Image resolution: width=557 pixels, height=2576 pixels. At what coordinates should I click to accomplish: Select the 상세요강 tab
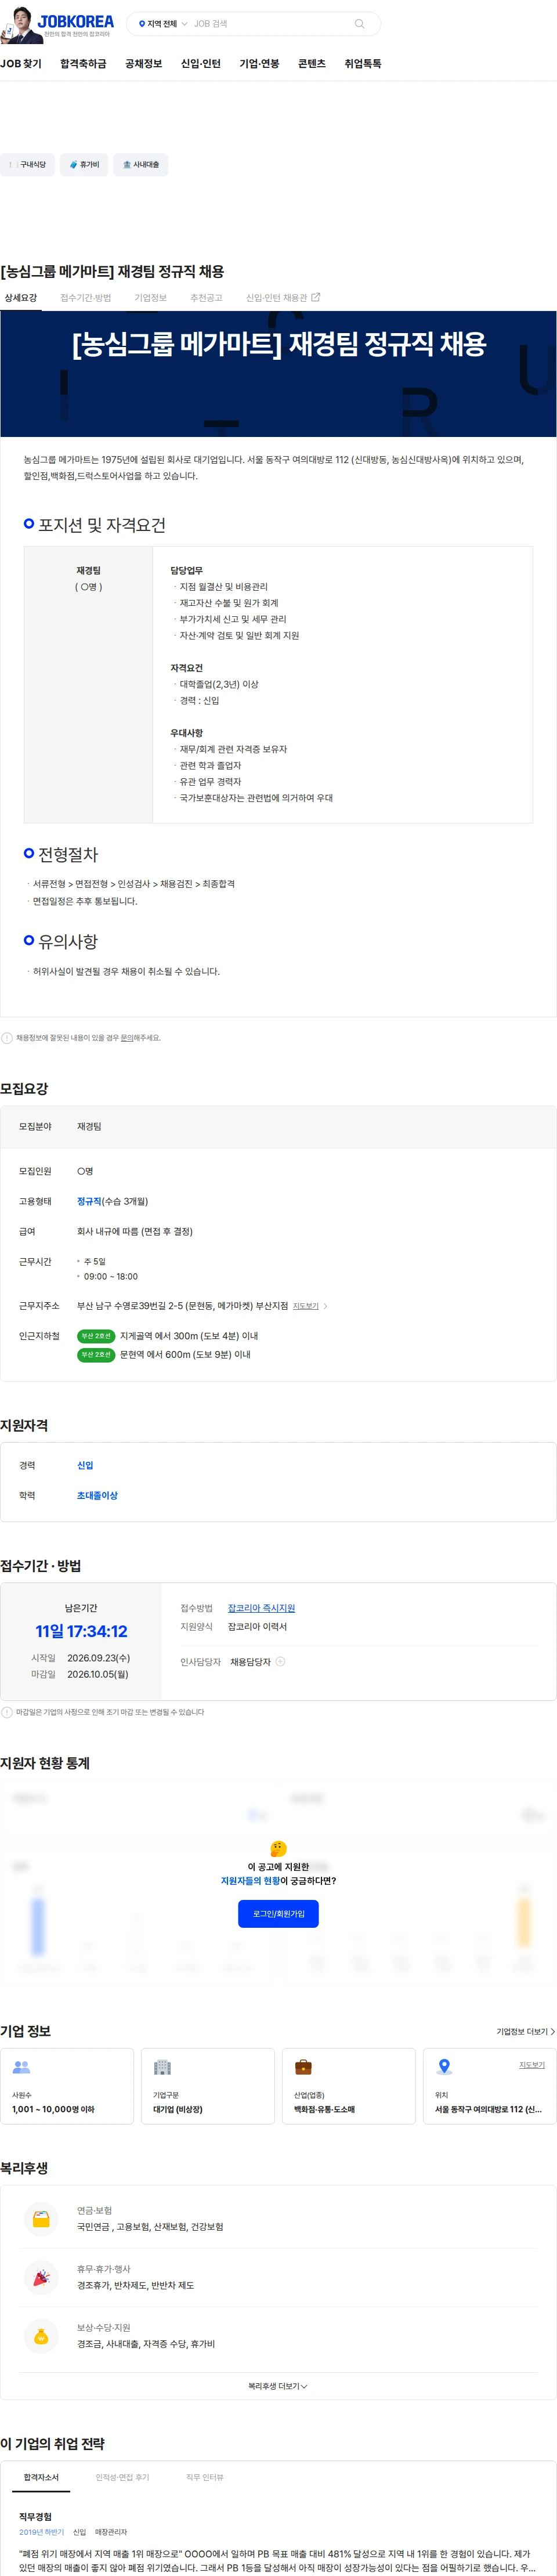(x=20, y=297)
